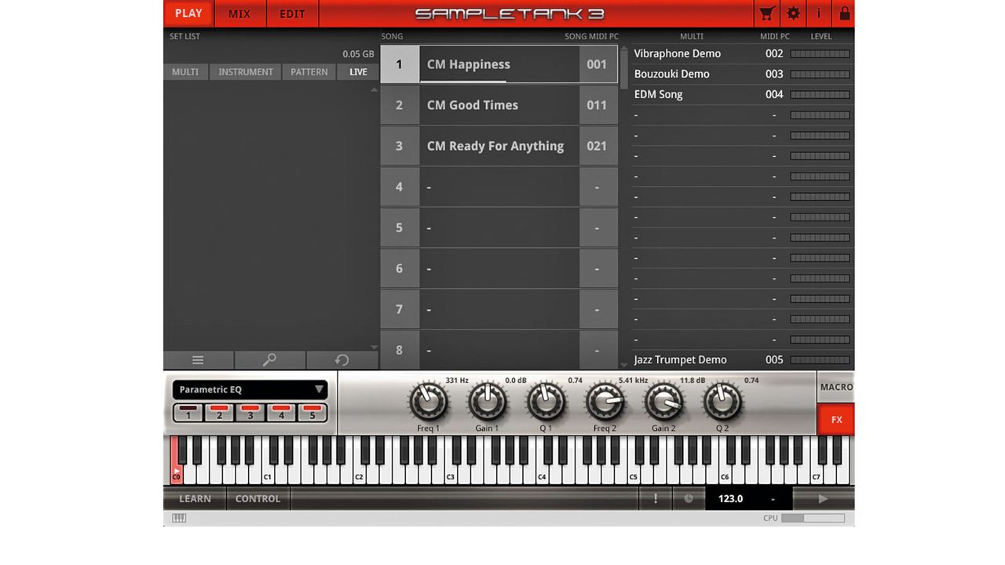Image resolution: width=1005 pixels, height=565 pixels.
Task: Select the INSTRUMENT browser tab
Action: [x=246, y=71]
